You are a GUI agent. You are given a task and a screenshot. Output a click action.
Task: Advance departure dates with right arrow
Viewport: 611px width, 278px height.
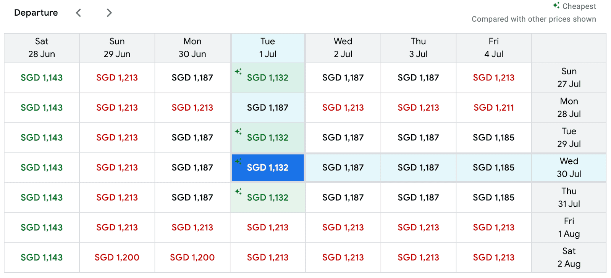click(x=109, y=13)
